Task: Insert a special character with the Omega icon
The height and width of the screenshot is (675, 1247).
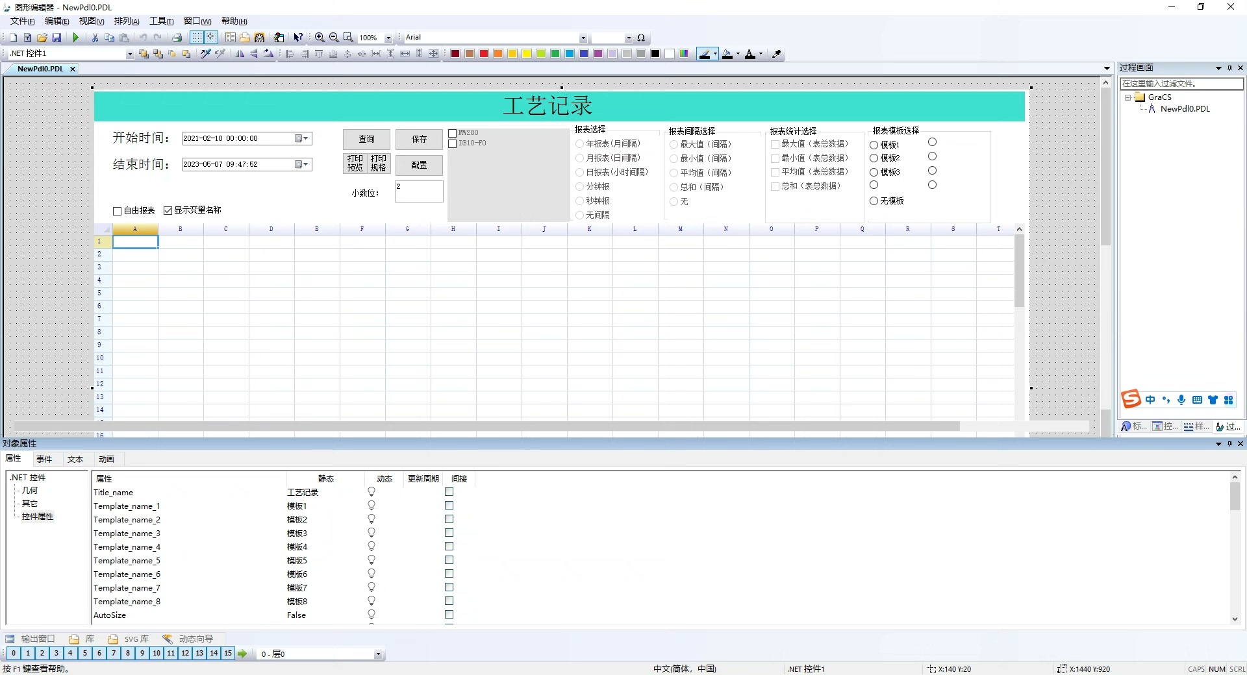Action: pyautogui.click(x=641, y=38)
